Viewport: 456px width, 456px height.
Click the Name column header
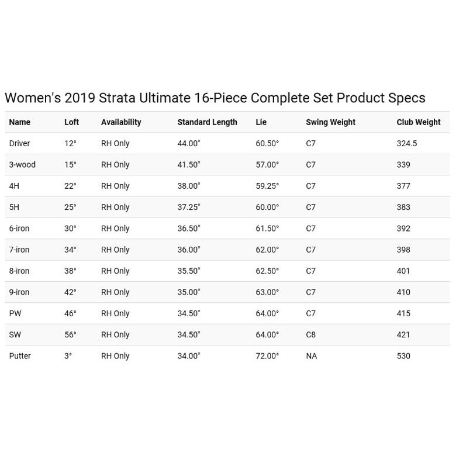20,122
